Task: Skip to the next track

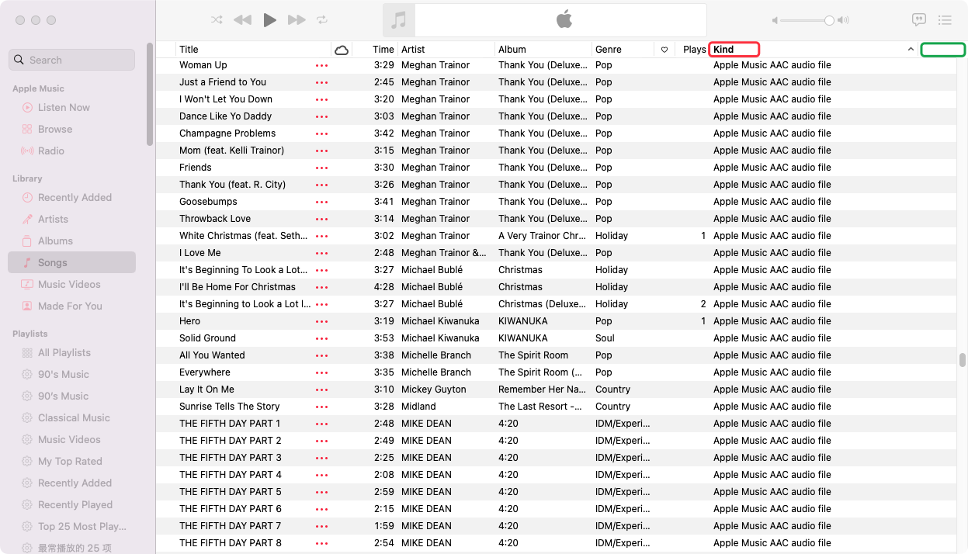Action: [x=297, y=19]
